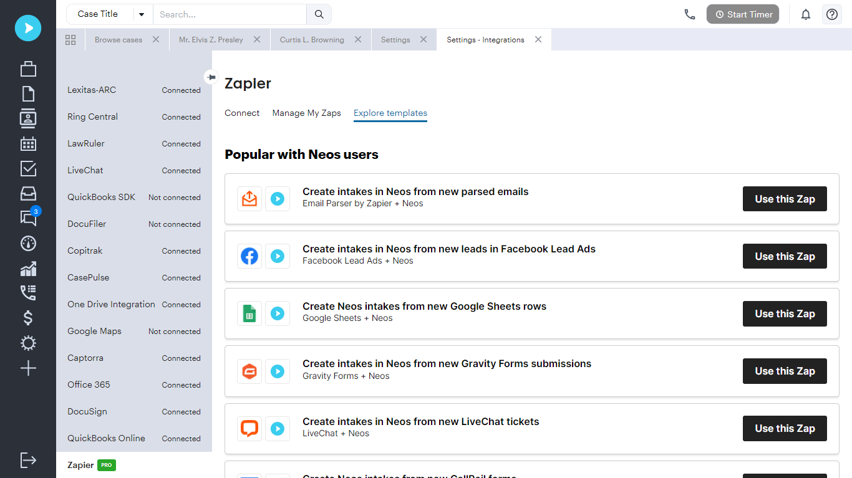Click the pin icon on integrations panel

pyautogui.click(x=211, y=77)
